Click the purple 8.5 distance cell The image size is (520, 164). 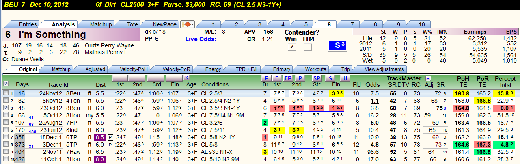[100, 137]
